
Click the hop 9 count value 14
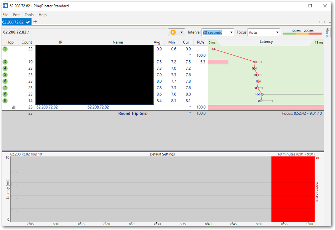click(x=30, y=100)
